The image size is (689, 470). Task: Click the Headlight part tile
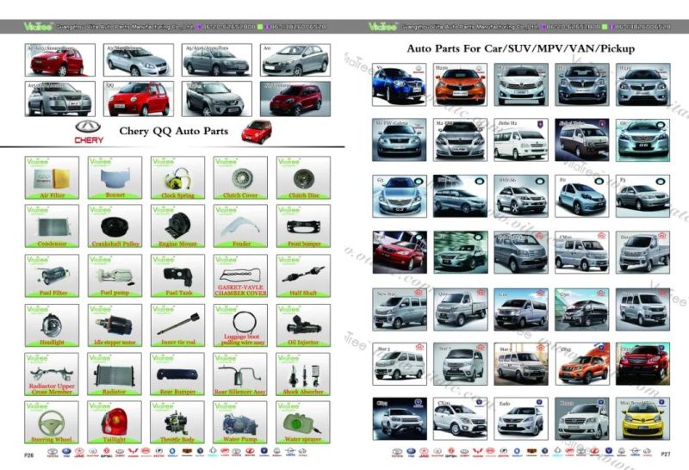coord(52,325)
